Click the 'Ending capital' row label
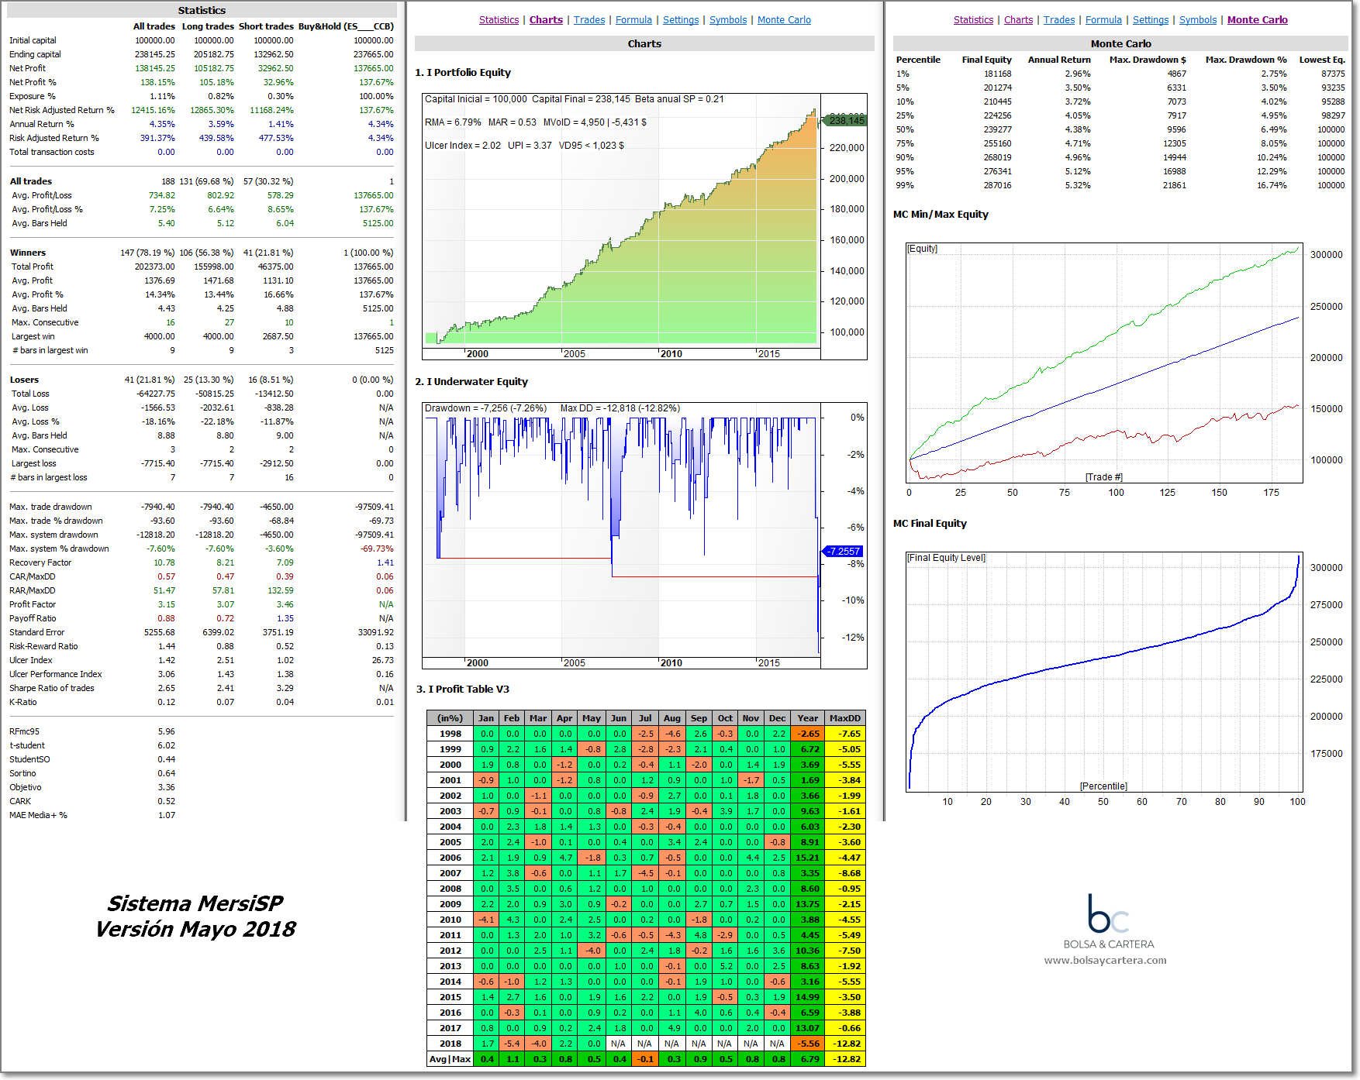 point(35,54)
